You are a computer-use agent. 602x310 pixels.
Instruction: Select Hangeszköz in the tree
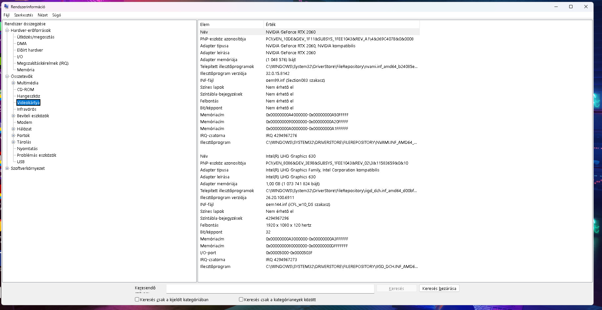[x=29, y=96]
